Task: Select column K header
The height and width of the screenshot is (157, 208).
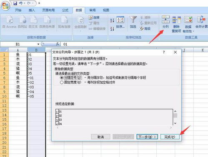Action: pyautogui.click(x=202, y=50)
